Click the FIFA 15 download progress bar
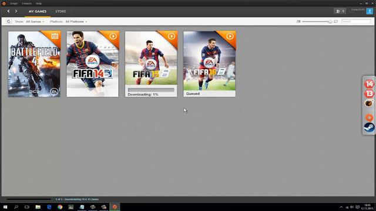The image size is (376, 211). point(151,90)
